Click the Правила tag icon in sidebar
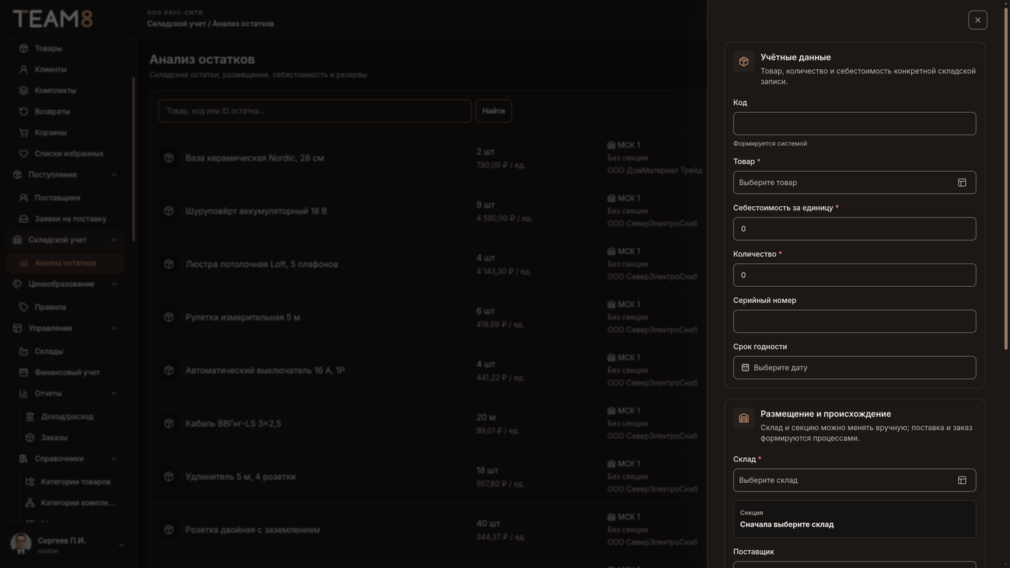 23,307
